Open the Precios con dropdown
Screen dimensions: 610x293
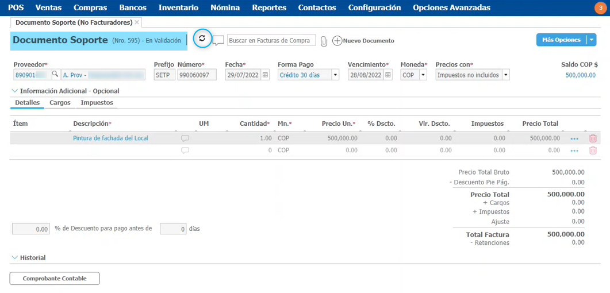tap(505, 75)
